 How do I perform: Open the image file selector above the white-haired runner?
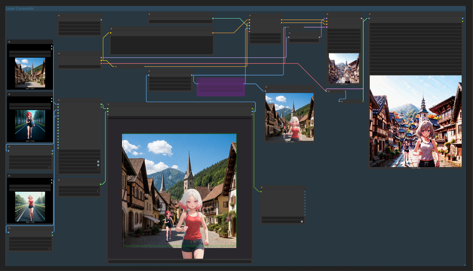(x=30, y=186)
